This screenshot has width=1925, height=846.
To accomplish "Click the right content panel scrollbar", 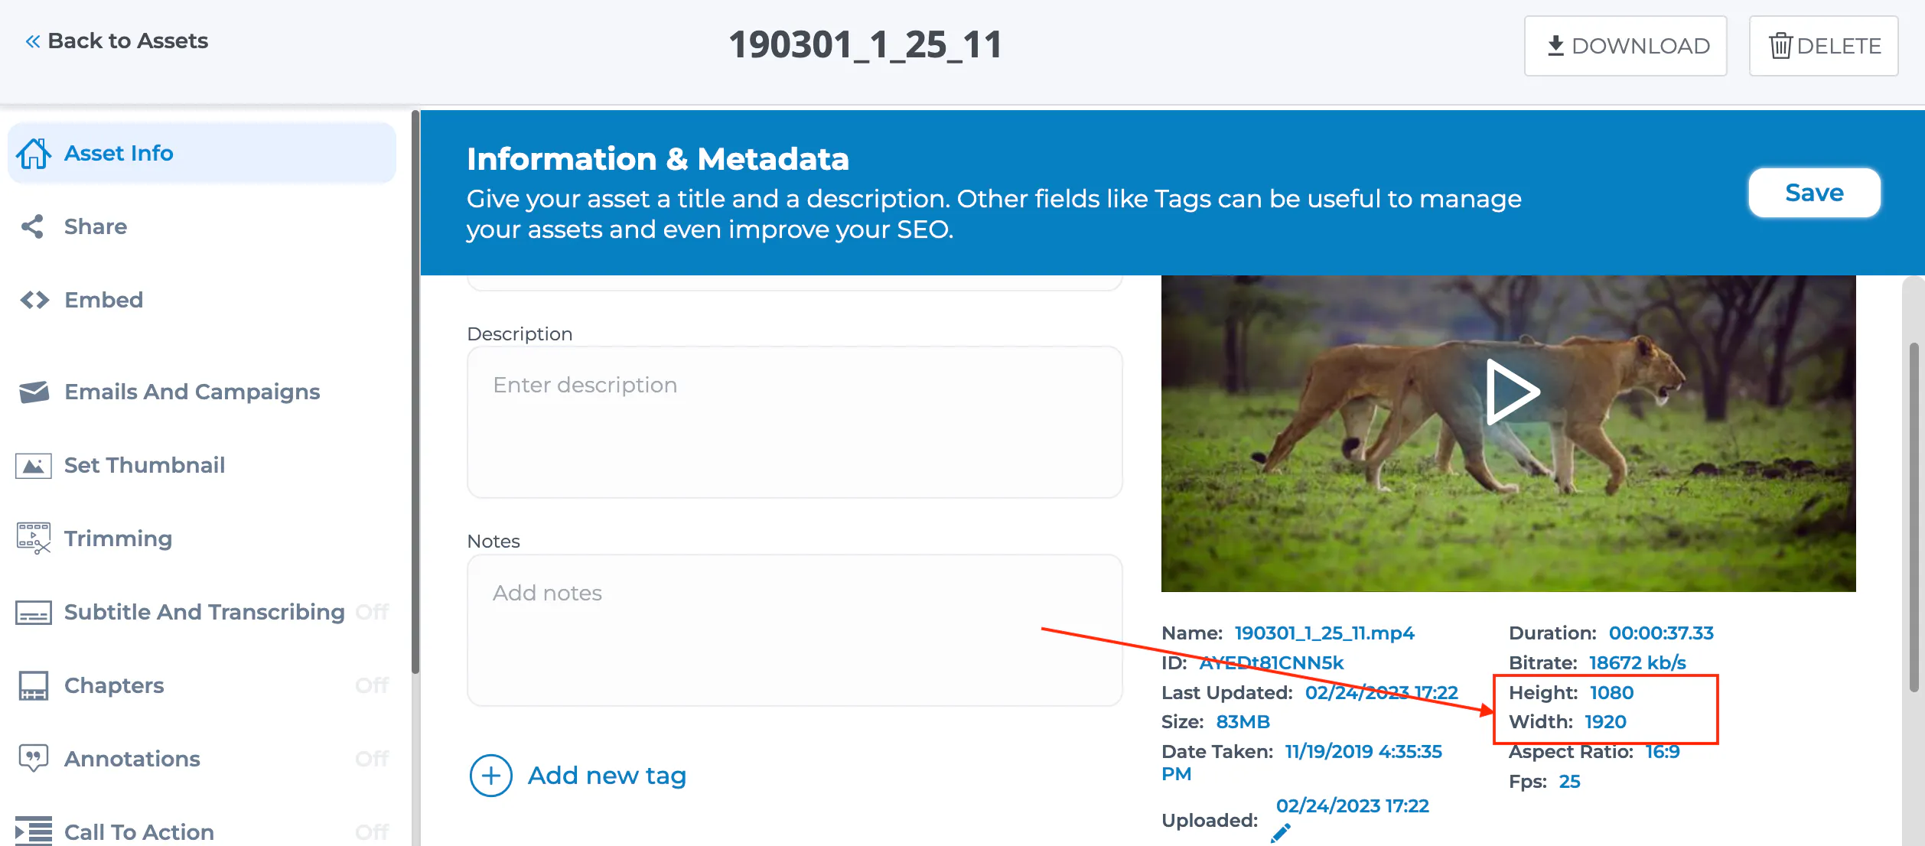I will point(1914,517).
